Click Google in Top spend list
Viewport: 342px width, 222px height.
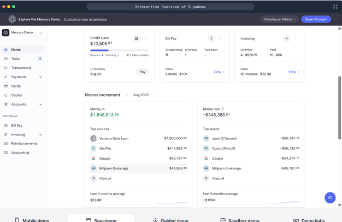[x=251, y=158]
